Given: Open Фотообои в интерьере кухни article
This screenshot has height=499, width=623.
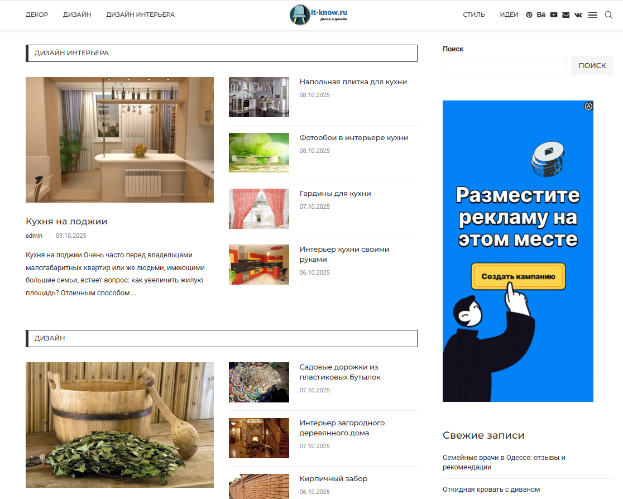Looking at the screenshot, I should [353, 137].
